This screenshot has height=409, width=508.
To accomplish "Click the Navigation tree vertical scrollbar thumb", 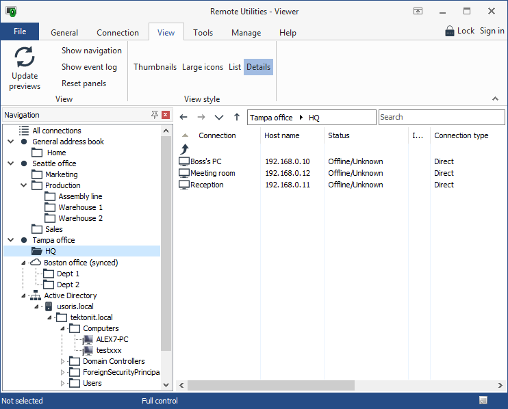I will pyautogui.click(x=166, y=243).
